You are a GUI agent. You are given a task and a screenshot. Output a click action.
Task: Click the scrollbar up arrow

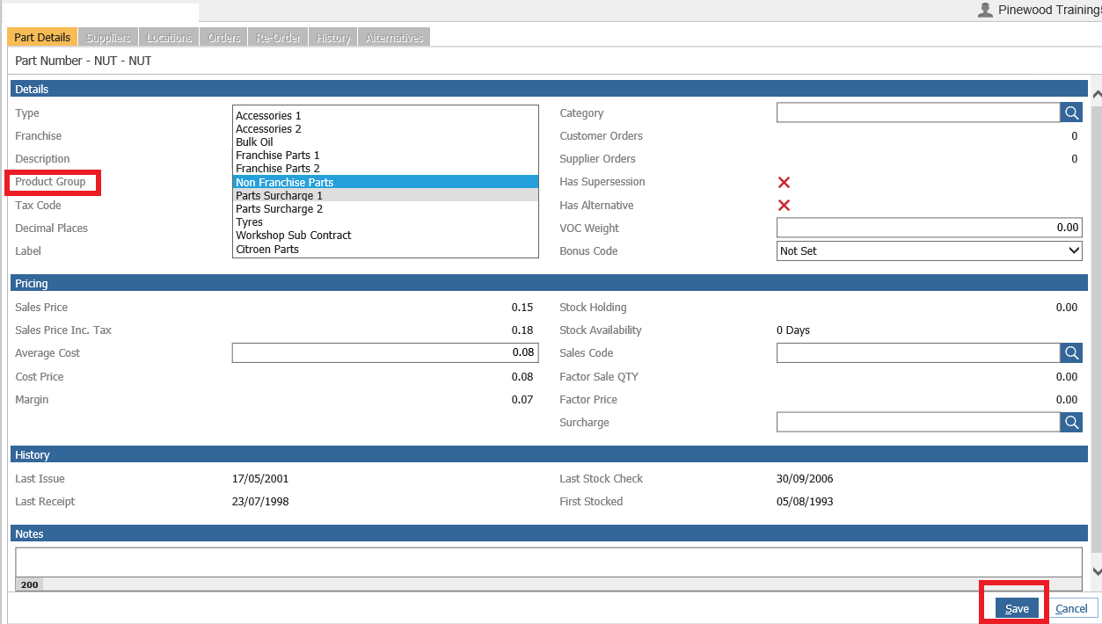(1096, 94)
